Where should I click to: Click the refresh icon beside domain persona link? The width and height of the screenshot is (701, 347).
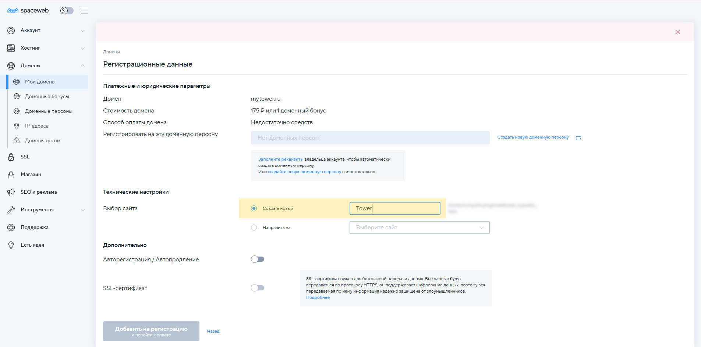coord(578,138)
